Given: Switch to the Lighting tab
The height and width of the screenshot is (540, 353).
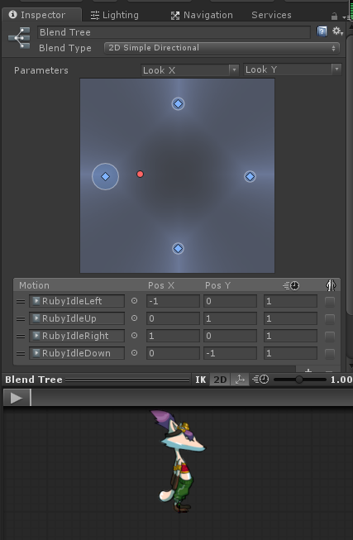Looking at the screenshot, I should [x=114, y=15].
